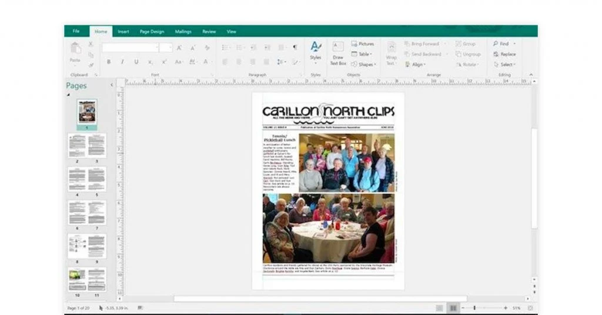Screen dimensions: 602x315
Task: Select the pages 10-11 spread thumbnail
Action: click(87, 280)
